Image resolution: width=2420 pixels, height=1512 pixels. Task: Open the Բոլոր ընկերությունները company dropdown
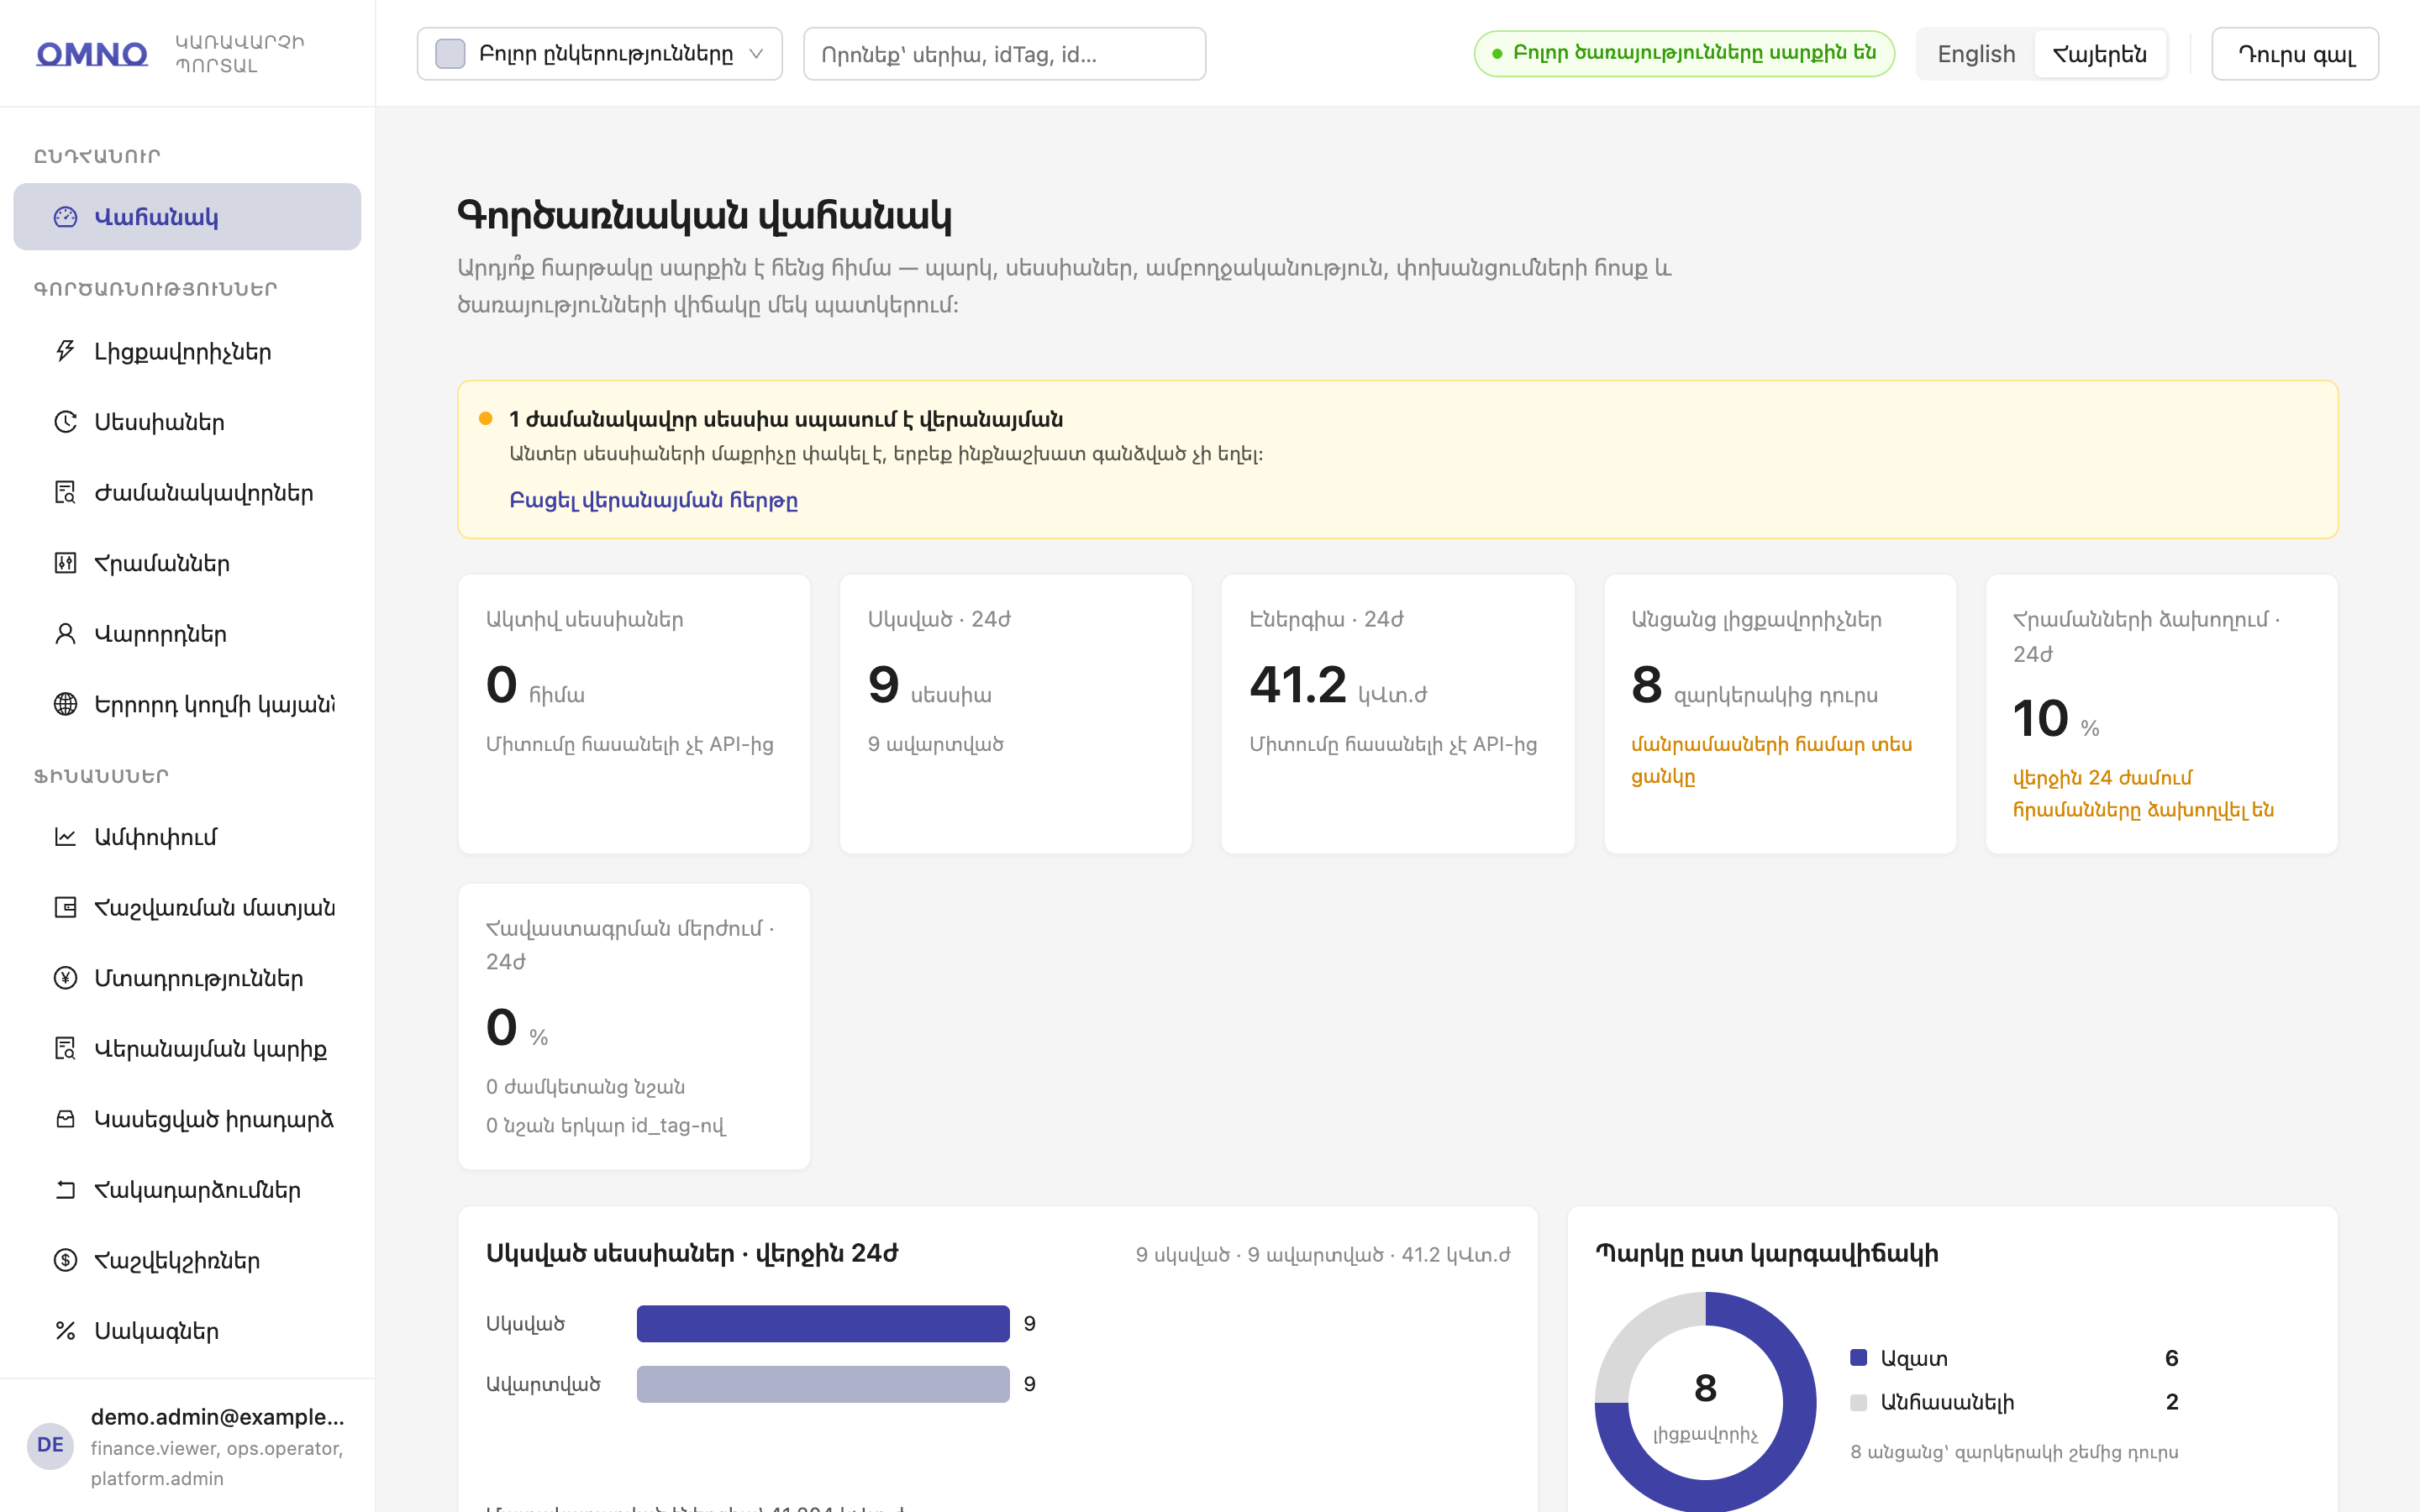coord(599,54)
